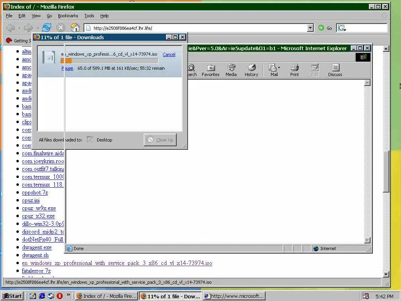
Task: Click the IE scrollbar down arrow
Action: pos(367,240)
